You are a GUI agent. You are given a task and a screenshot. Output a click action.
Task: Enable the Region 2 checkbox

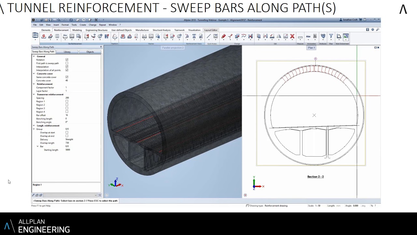(67, 105)
